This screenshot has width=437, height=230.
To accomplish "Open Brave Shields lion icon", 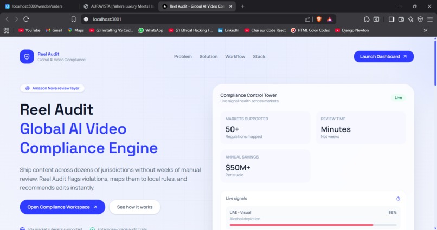I will pos(319,19).
